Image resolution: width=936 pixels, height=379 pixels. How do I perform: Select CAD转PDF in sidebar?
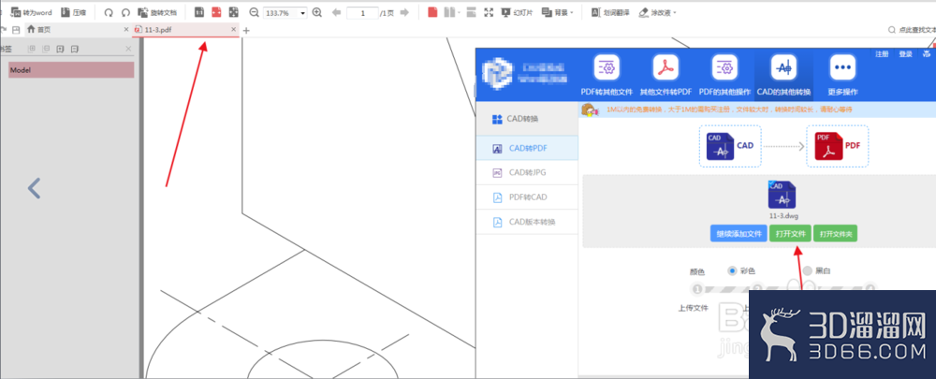[527, 149]
